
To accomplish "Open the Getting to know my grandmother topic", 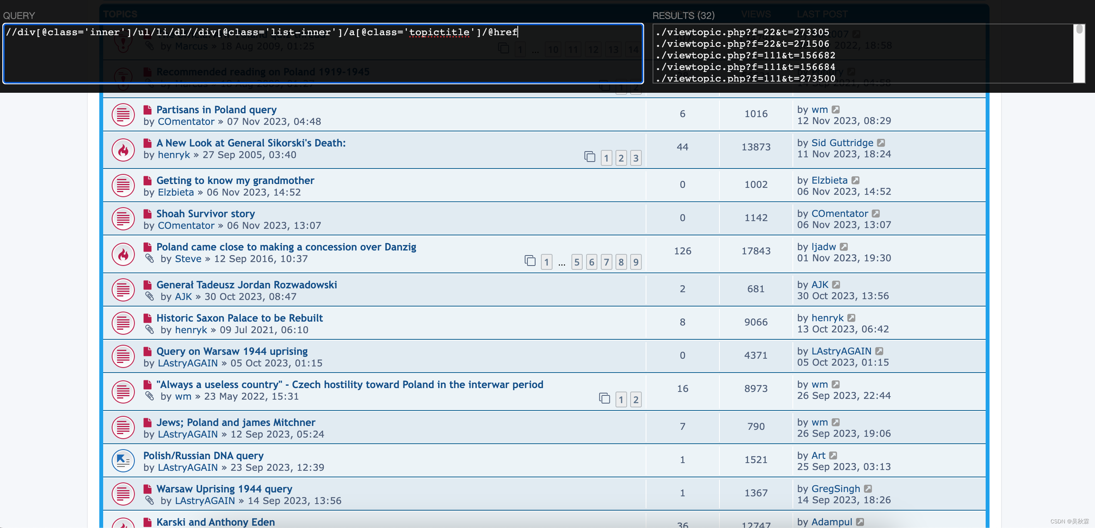I will click(x=235, y=180).
